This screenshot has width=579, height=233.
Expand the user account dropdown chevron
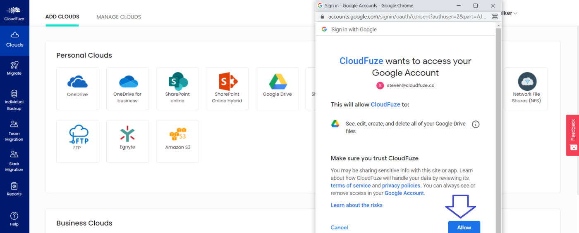[515, 13]
